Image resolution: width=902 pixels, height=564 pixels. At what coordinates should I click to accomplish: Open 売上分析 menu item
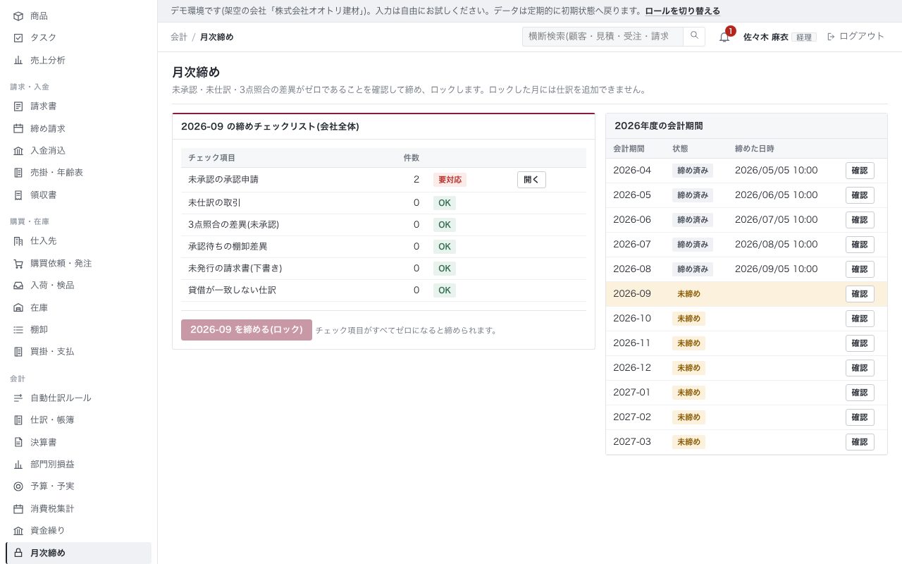(x=78, y=60)
